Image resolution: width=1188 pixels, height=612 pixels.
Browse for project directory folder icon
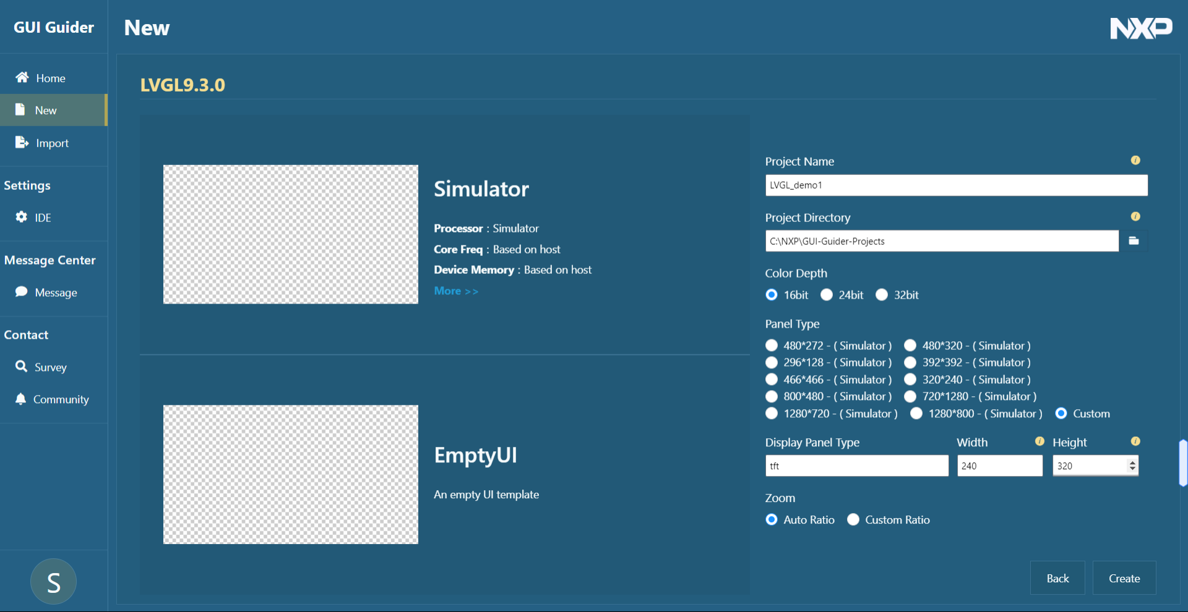tap(1134, 241)
